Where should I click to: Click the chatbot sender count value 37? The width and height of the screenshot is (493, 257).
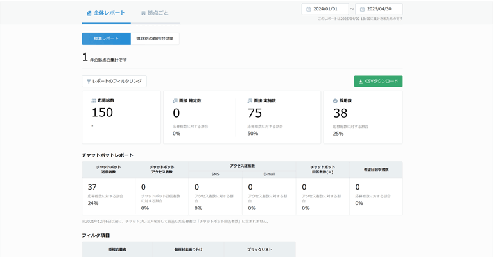pyautogui.click(x=92, y=187)
